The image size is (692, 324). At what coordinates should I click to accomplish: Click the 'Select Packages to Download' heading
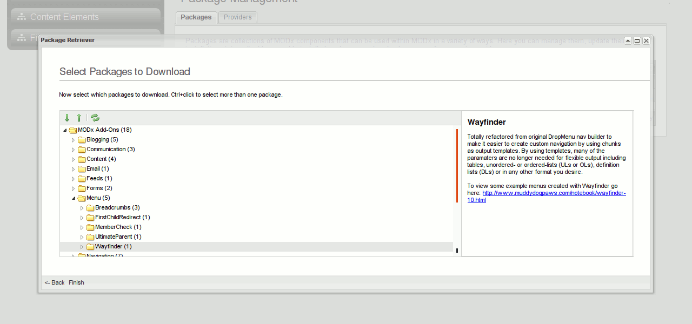pyautogui.click(x=125, y=71)
